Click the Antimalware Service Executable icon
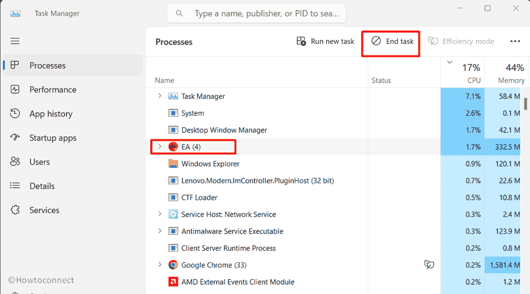Screen dimensions: 530x294 173,231
